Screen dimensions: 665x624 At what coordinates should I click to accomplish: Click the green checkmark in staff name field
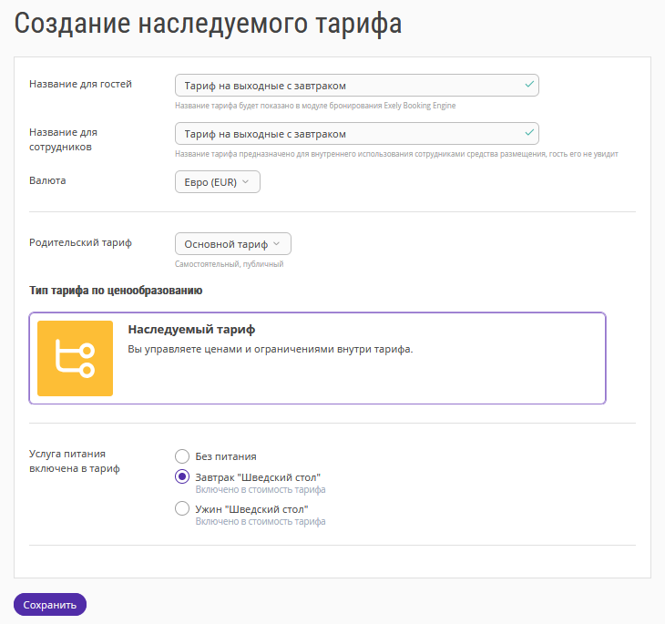528,133
